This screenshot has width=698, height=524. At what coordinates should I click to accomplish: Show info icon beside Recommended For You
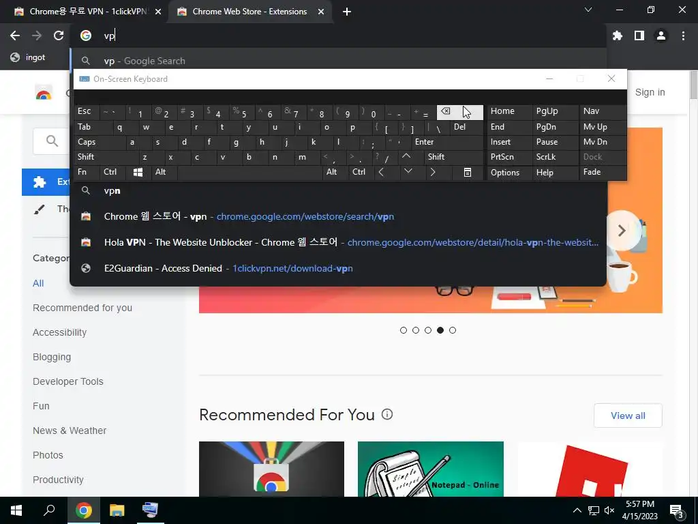pos(387,414)
